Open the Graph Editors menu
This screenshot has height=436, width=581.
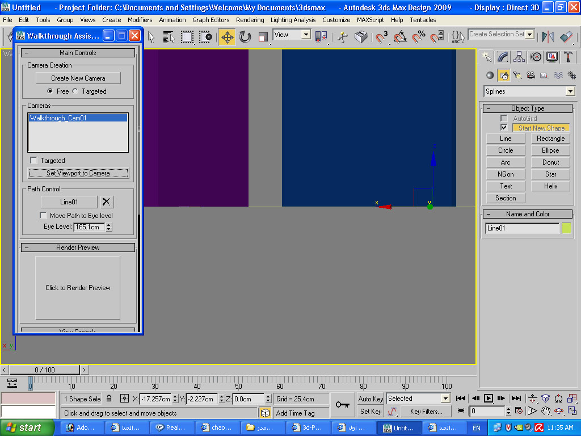211,20
